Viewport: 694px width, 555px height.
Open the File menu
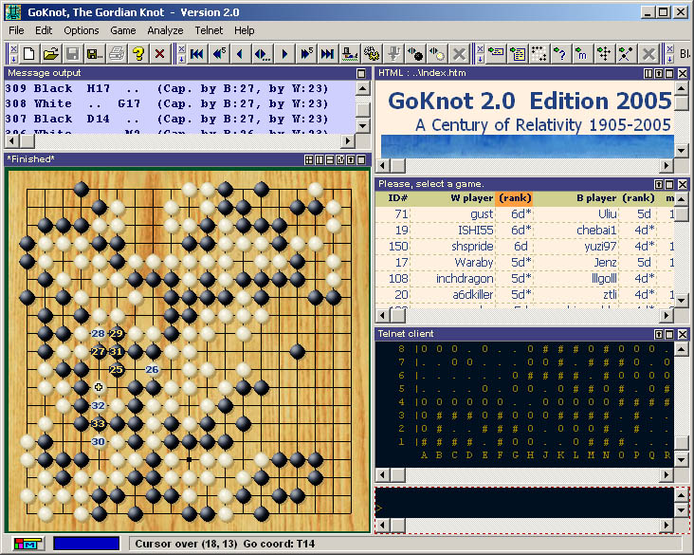click(16, 30)
